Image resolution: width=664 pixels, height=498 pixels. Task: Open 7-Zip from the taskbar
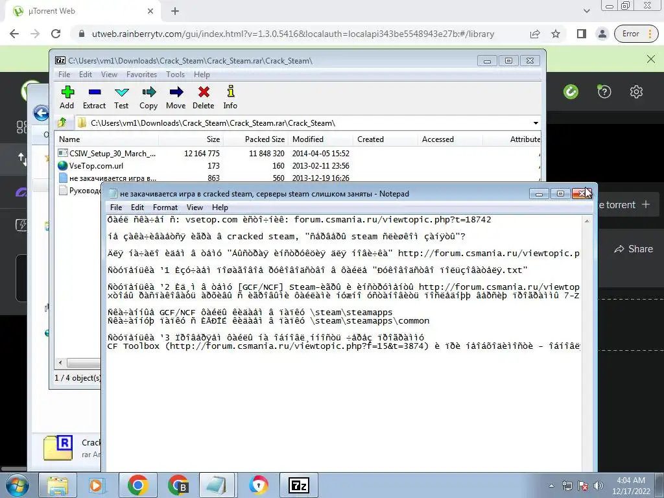click(x=298, y=485)
